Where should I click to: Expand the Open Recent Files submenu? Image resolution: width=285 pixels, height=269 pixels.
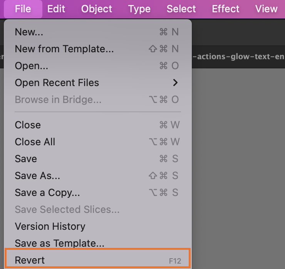pos(57,83)
